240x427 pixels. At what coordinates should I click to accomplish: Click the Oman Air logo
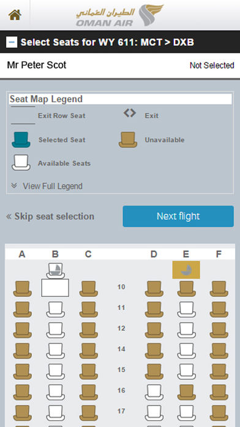coord(119,15)
